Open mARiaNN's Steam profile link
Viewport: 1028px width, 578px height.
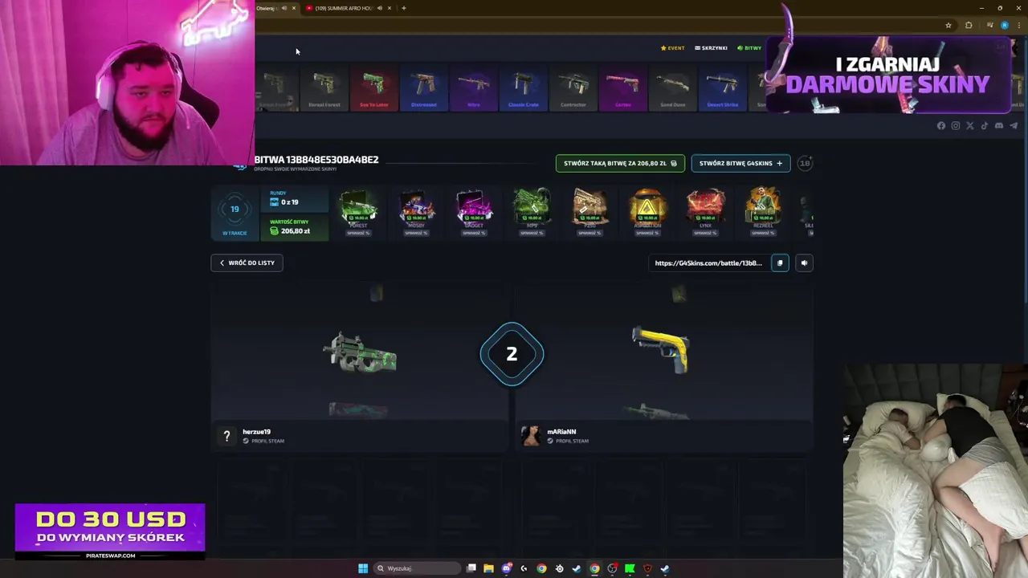[569, 441]
